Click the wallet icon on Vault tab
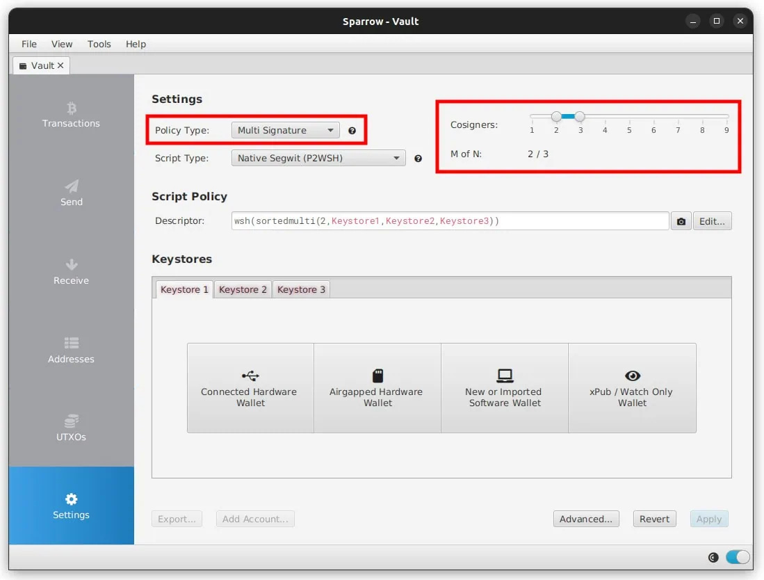The width and height of the screenshot is (764, 580). coord(23,66)
